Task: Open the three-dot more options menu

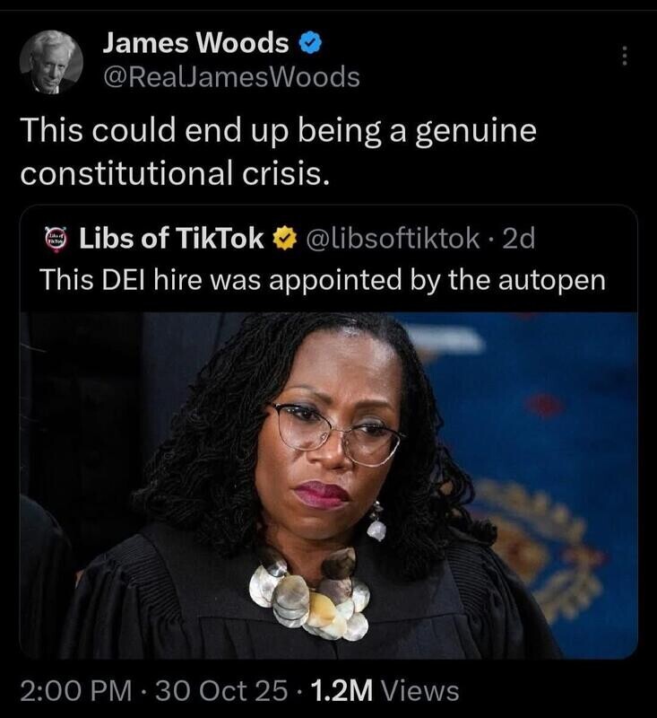Action: click(x=625, y=56)
